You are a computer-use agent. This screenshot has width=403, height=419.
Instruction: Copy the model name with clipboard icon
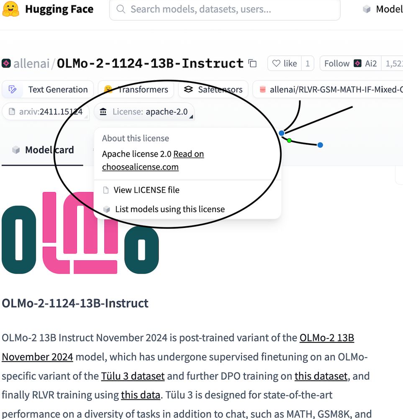(252, 64)
